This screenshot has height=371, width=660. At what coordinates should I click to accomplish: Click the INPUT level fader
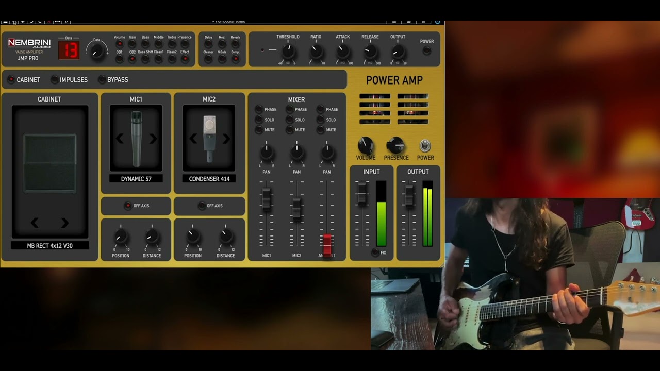click(x=362, y=195)
